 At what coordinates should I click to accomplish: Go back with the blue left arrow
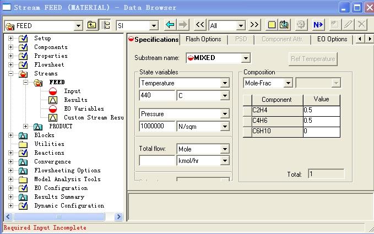coord(170,25)
